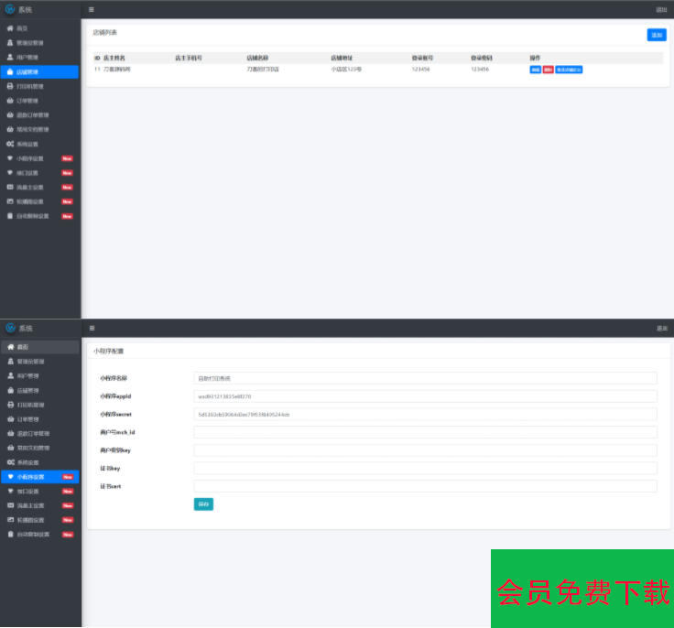The width and height of the screenshot is (674, 628).
Task: Click the 小程序名称 input field
Action: pos(425,378)
